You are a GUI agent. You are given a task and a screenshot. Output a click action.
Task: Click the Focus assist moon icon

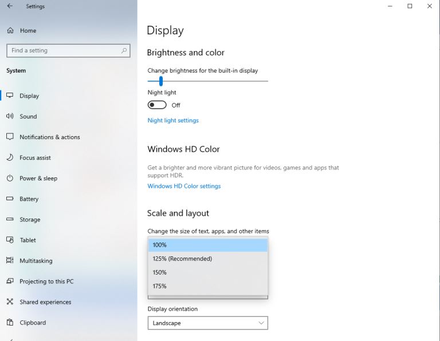tap(10, 157)
